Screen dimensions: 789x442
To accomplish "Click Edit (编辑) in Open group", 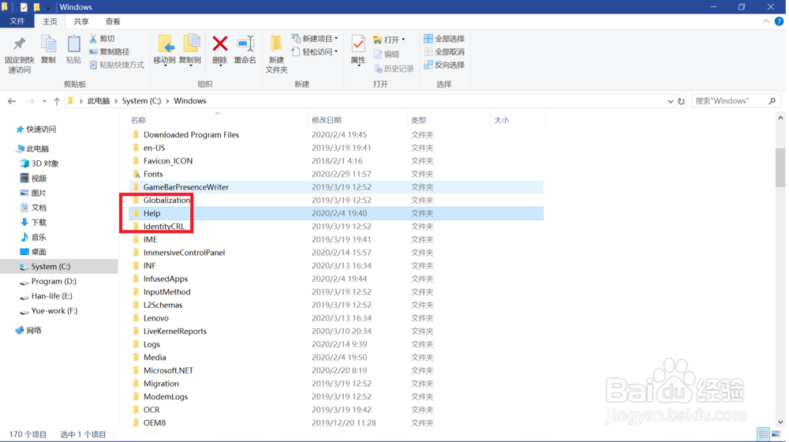I will click(387, 54).
